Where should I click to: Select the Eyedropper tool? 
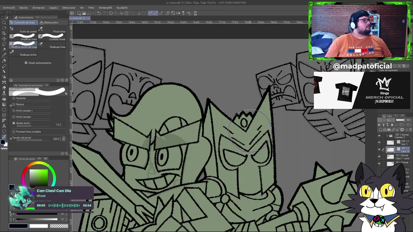[4, 55]
